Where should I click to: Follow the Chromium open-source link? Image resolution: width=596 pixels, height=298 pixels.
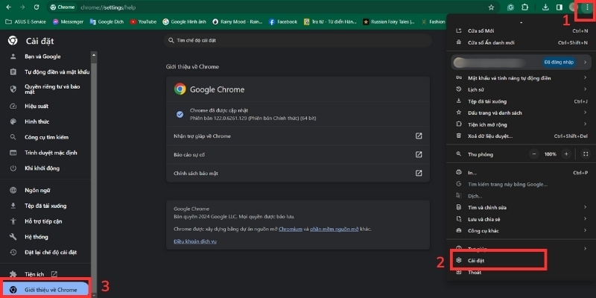(x=289, y=229)
